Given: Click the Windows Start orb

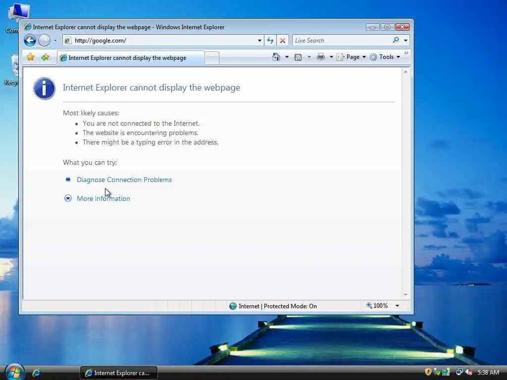Looking at the screenshot, I should 14,372.
